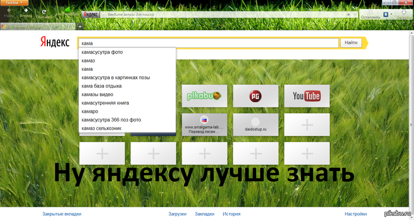Select suggestion 'камасутренняя книга'
This screenshot has height=220, width=414.
point(127,103)
